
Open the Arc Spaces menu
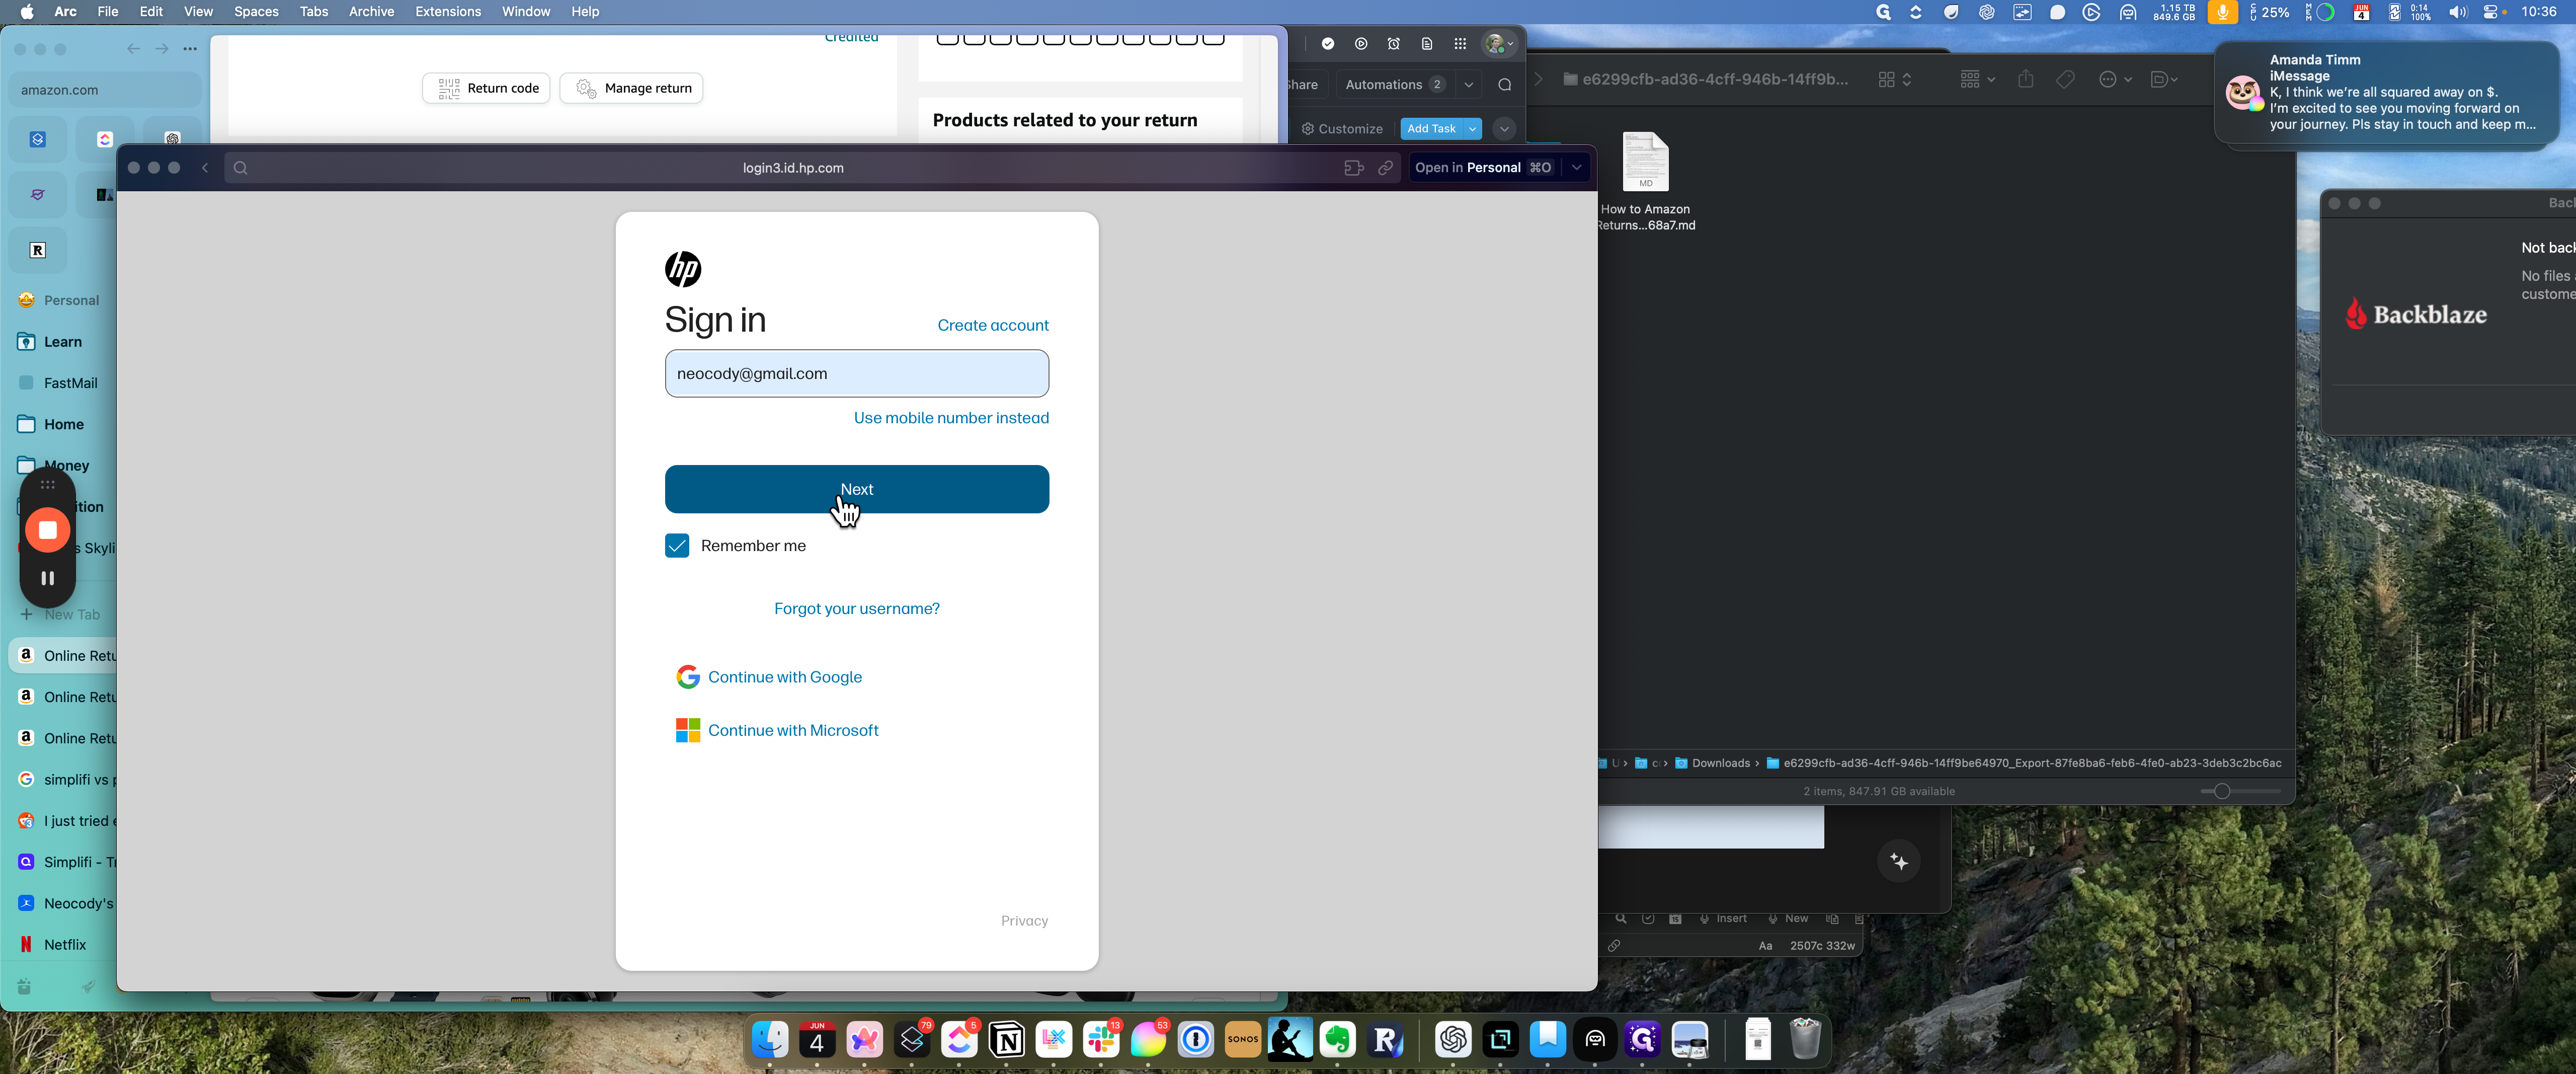pyautogui.click(x=256, y=11)
